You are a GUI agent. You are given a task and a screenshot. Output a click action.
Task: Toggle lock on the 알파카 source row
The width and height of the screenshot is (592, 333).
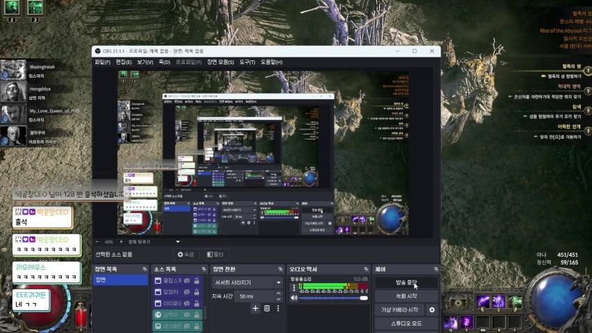(196, 292)
